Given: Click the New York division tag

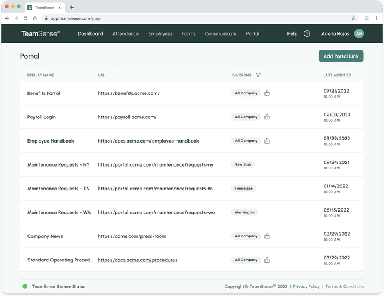Looking at the screenshot, I should click(x=242, y=164).
